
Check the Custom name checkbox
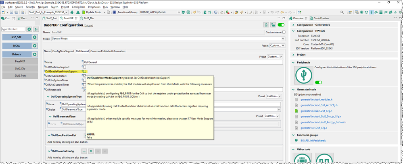(284, 32)
